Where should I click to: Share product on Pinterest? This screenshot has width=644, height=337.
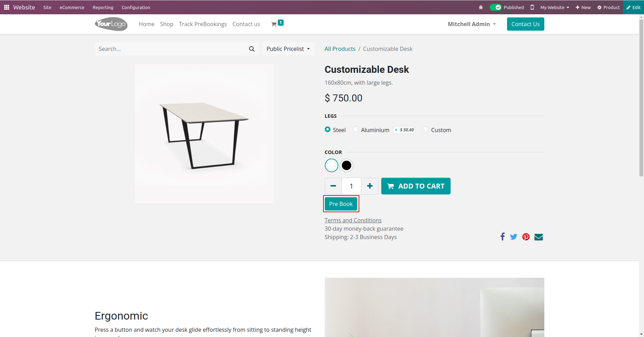(x=526, y=237)
